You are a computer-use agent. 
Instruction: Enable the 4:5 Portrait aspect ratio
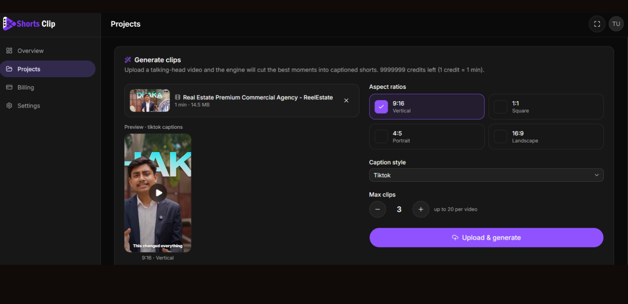[427, 136]
